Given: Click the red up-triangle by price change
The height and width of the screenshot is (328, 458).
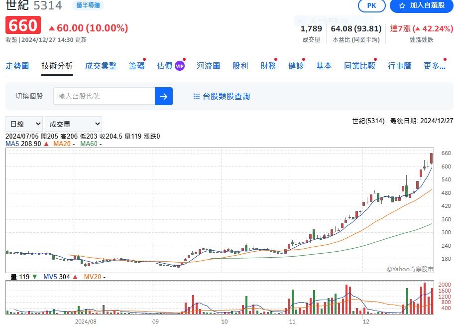Looking at the screenshot, I should coord(51,28).
